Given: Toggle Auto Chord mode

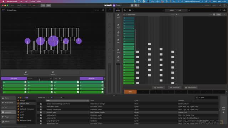Looking at the screenshot, I should click(14, 79).
